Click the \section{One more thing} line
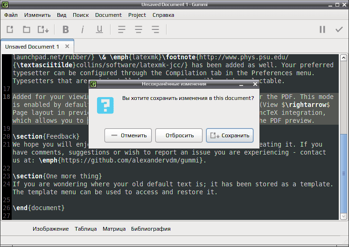Viewport: 349px width, 247px height. (57, 176)
